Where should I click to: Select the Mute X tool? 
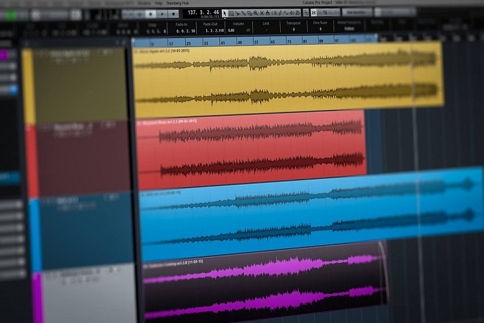261,14
